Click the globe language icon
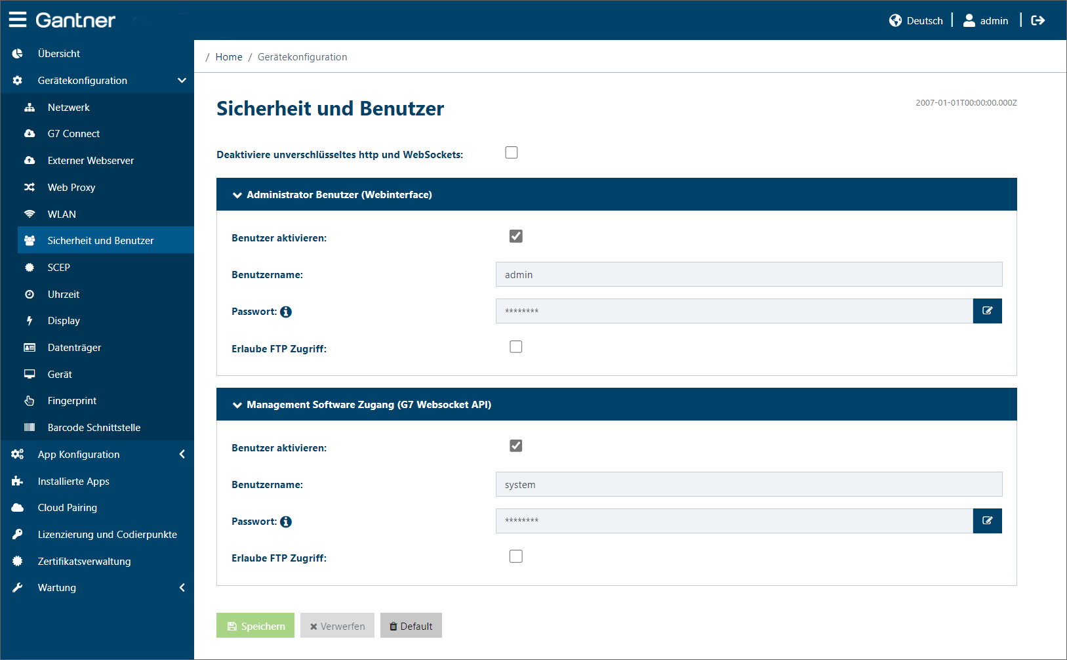The height and width of the screenshot is (660, 1067). [895, 20]
